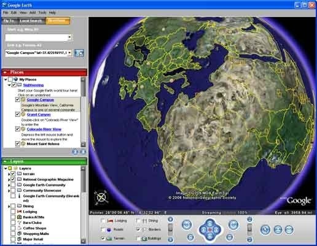The height and width of the screenshot is (246, 317).
Task: Uncheck the Terrain layer checkbox in Layers tree
Action: pyautogui.click(x=13, y=174)
